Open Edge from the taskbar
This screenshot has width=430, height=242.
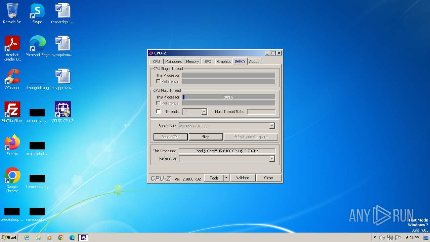tap(72, 238)
